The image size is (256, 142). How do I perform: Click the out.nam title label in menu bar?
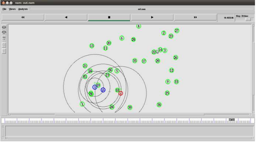(x=142, y=9)
